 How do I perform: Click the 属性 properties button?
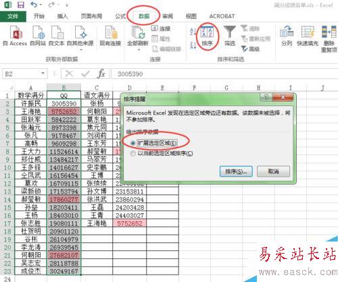point(160,38)
